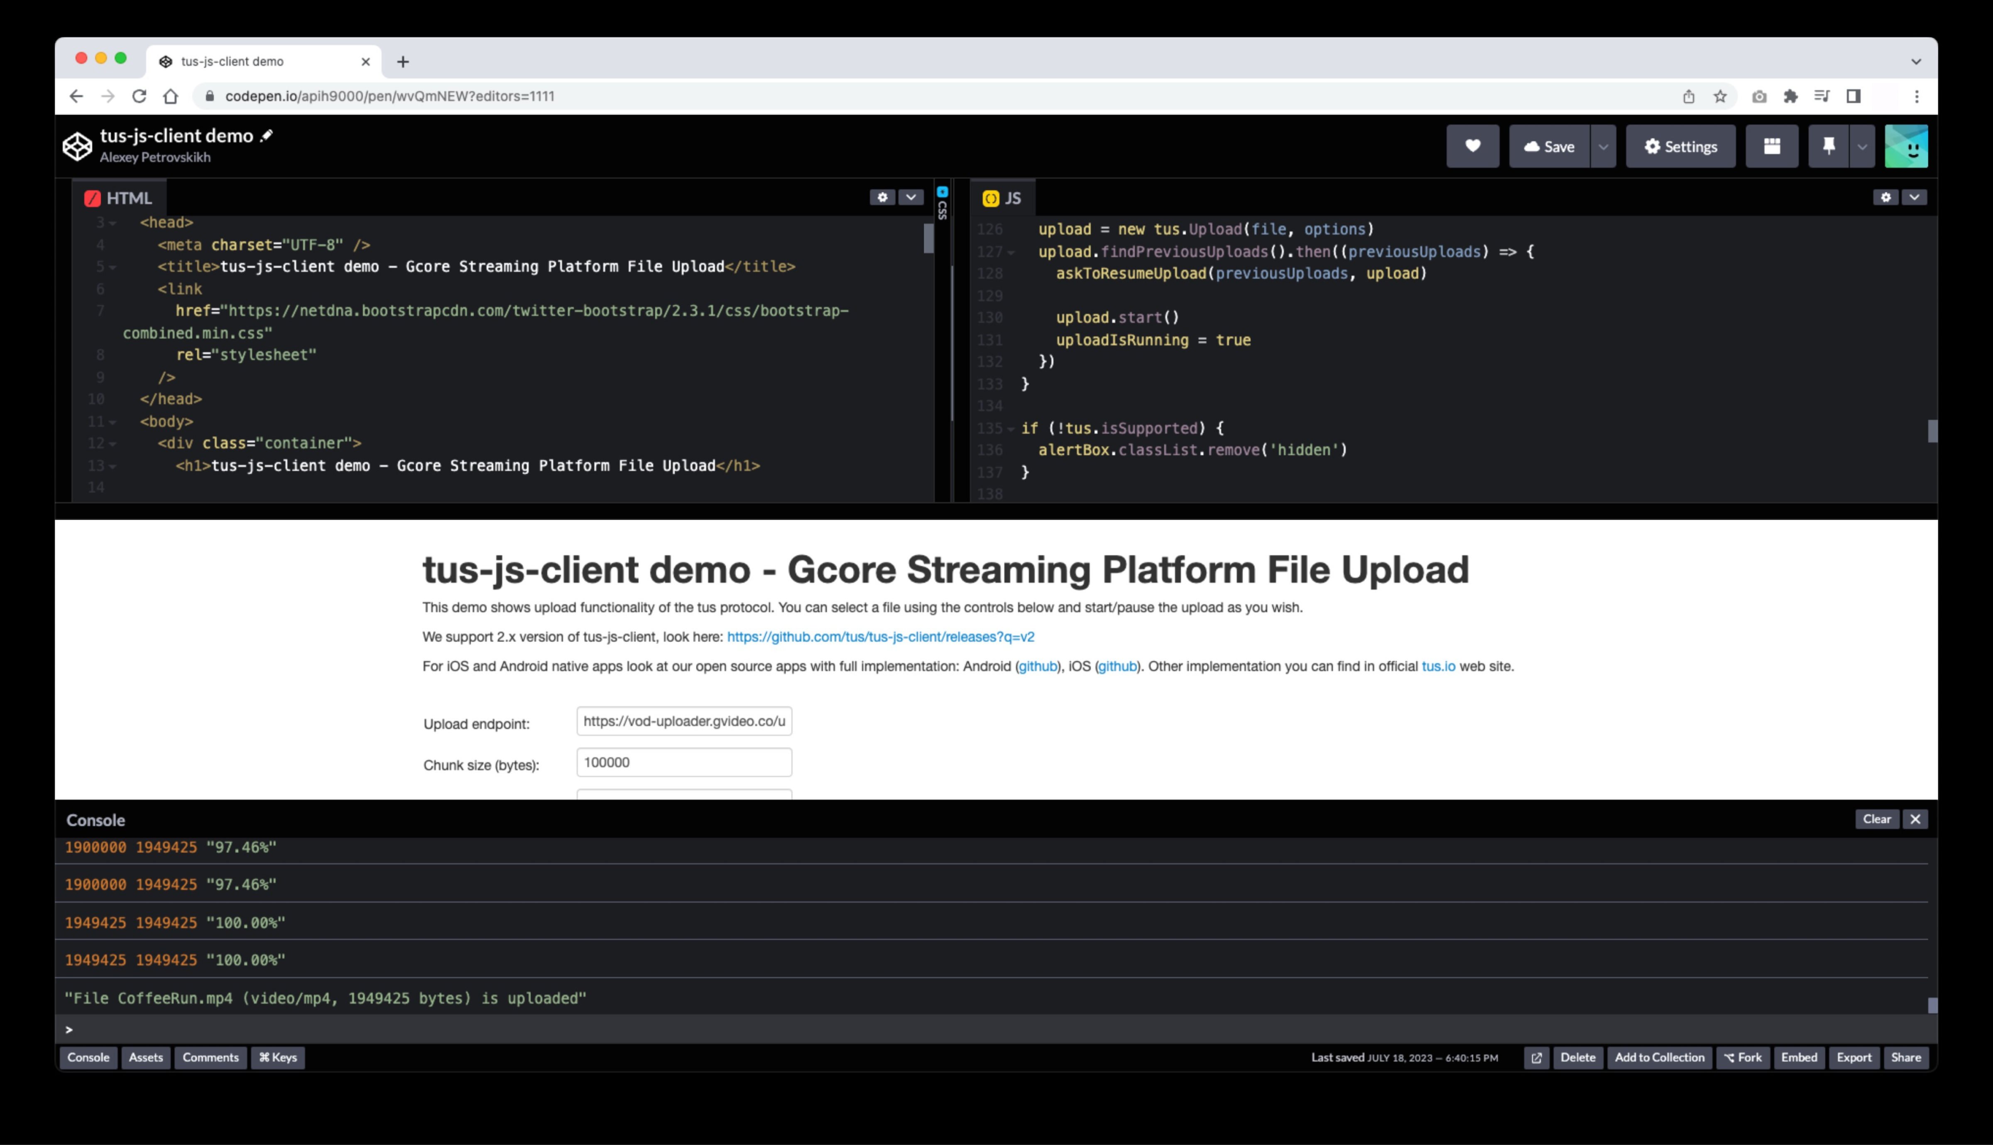Click the profile avatar in the header

(1906, 145)
